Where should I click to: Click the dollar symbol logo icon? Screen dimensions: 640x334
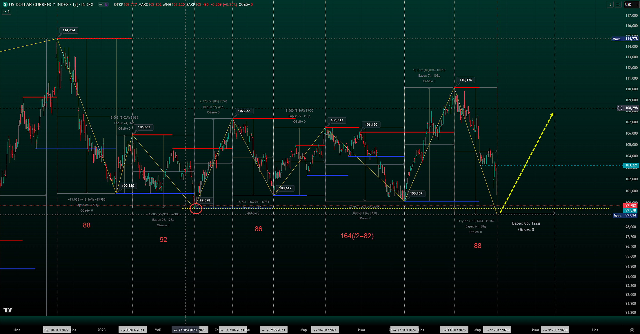click(5, 4)
